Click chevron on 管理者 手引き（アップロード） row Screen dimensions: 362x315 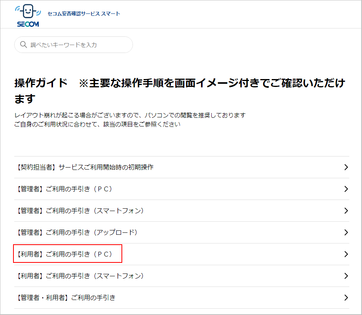point(346,232)
